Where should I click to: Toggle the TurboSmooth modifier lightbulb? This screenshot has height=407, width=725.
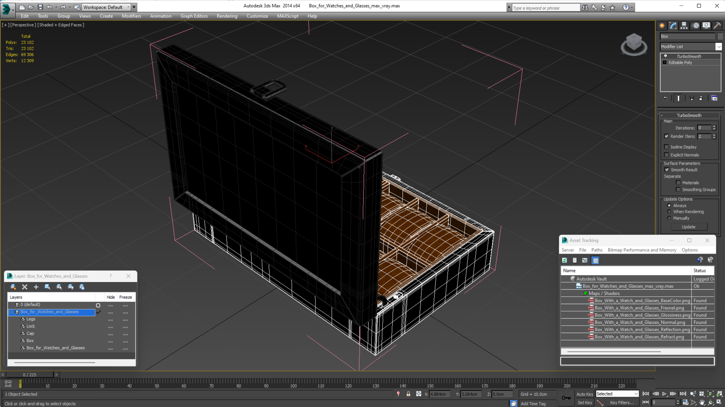(666, 56)
